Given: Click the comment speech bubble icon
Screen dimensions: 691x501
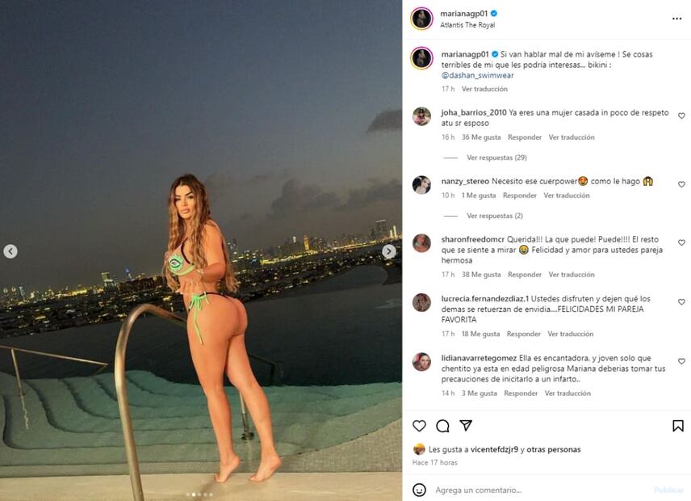Looking at the screenshot, I should click(x=442, y=426).
